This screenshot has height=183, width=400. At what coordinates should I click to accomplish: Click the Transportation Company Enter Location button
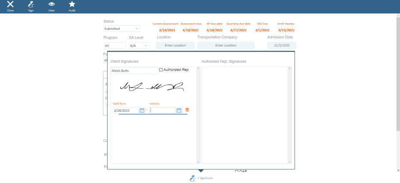pyautogui.click(x=225, y=45)
